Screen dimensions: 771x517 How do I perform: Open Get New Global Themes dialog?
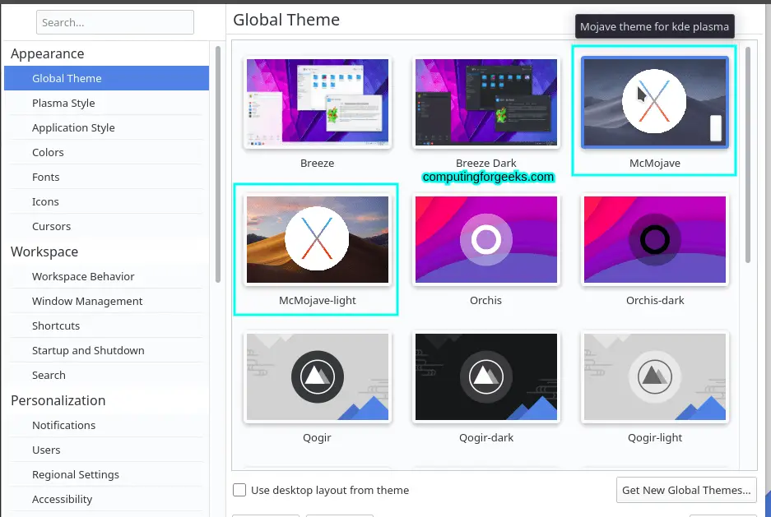coord(686,490)
